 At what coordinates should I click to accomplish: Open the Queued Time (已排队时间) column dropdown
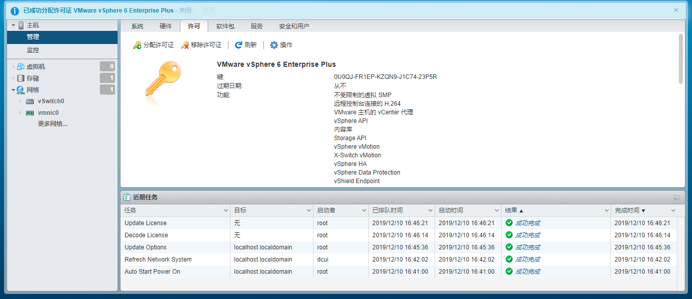click(430, 210)
